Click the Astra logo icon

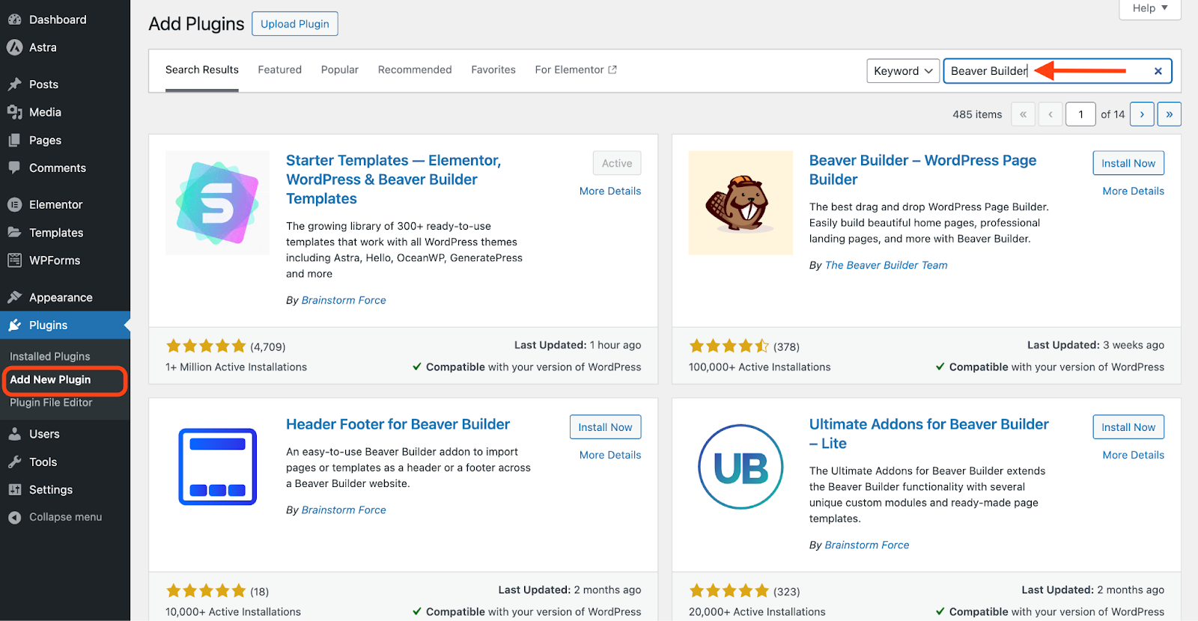pos(14,47)
